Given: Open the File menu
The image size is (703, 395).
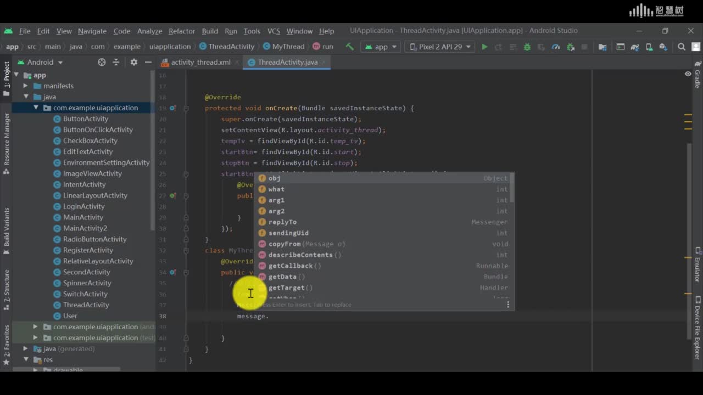Looking at the screenshot, I should click(25, 31).
